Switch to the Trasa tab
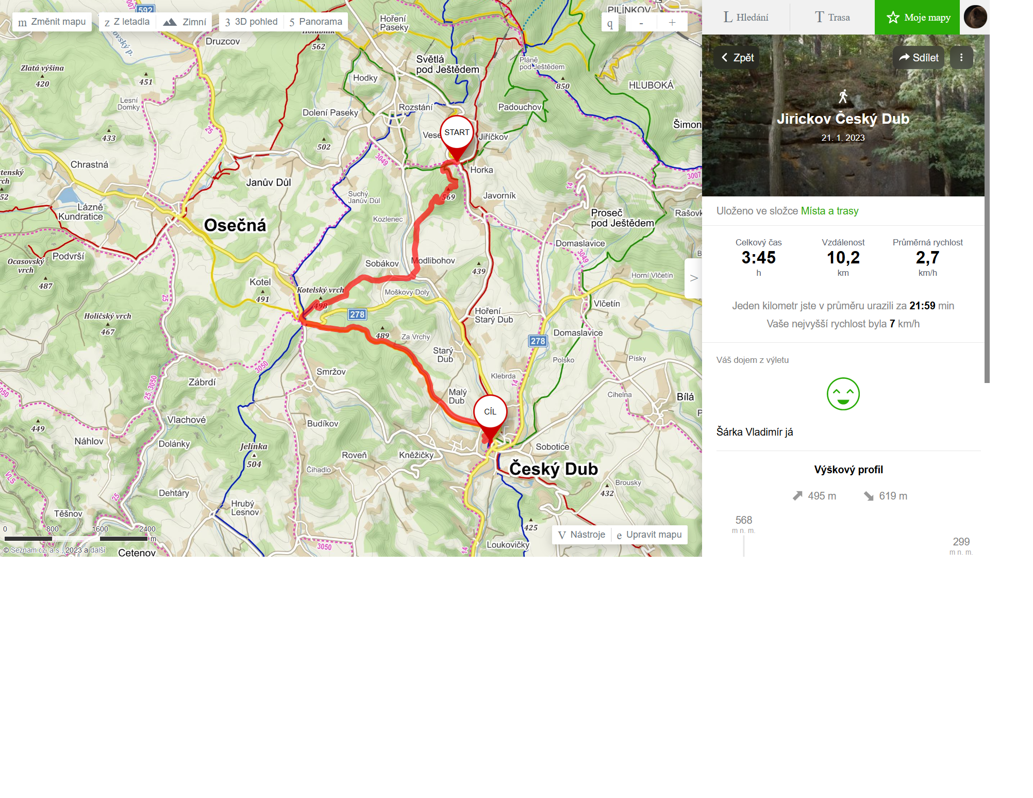This screenshot has width=1033, height=798. point(832,17)
